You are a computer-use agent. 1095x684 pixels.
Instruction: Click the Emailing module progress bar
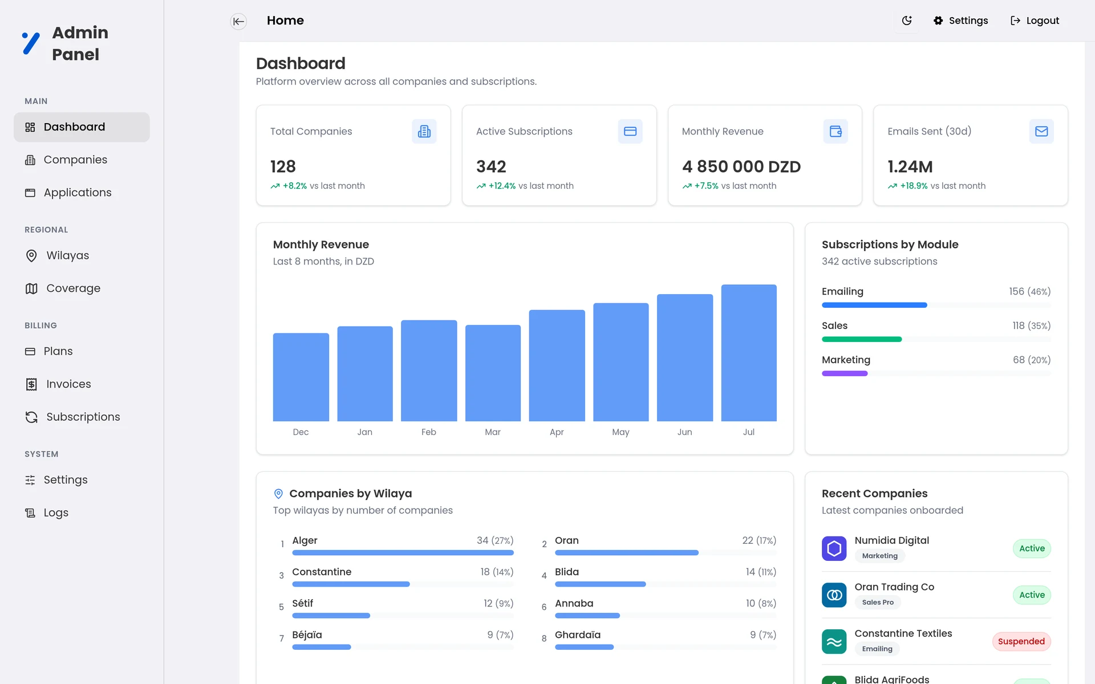click(x=936, y=305)
